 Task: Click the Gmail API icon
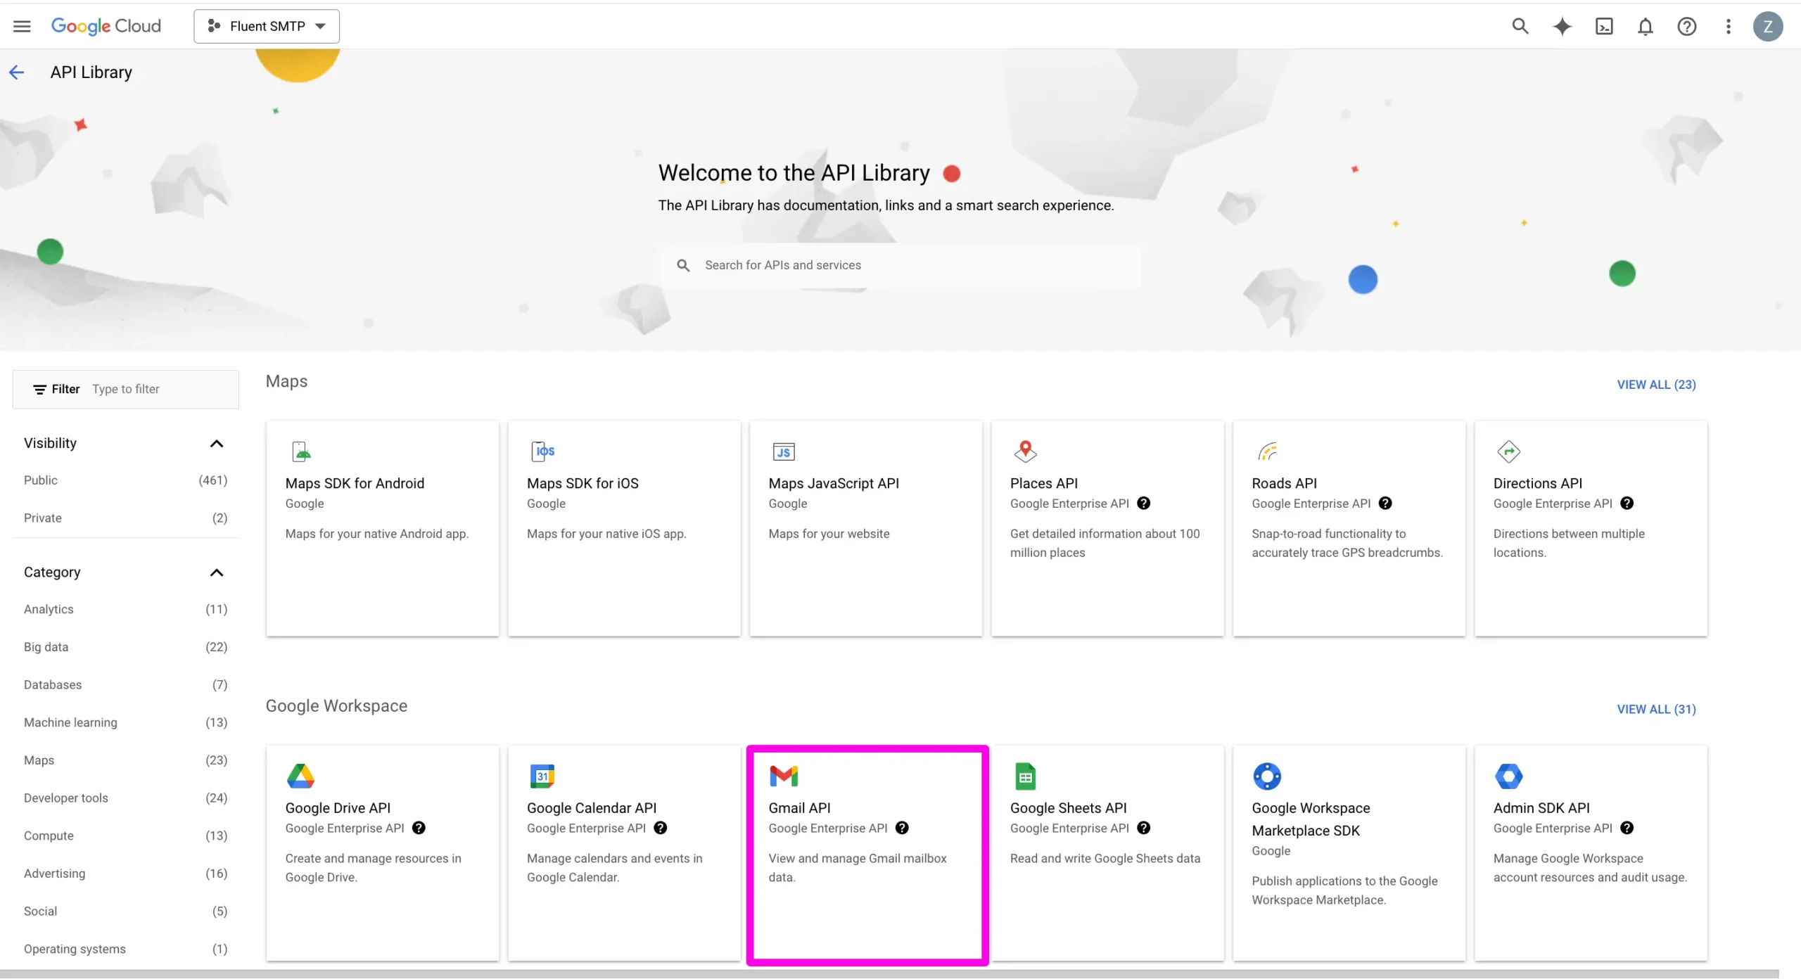(x=784, y=776)
